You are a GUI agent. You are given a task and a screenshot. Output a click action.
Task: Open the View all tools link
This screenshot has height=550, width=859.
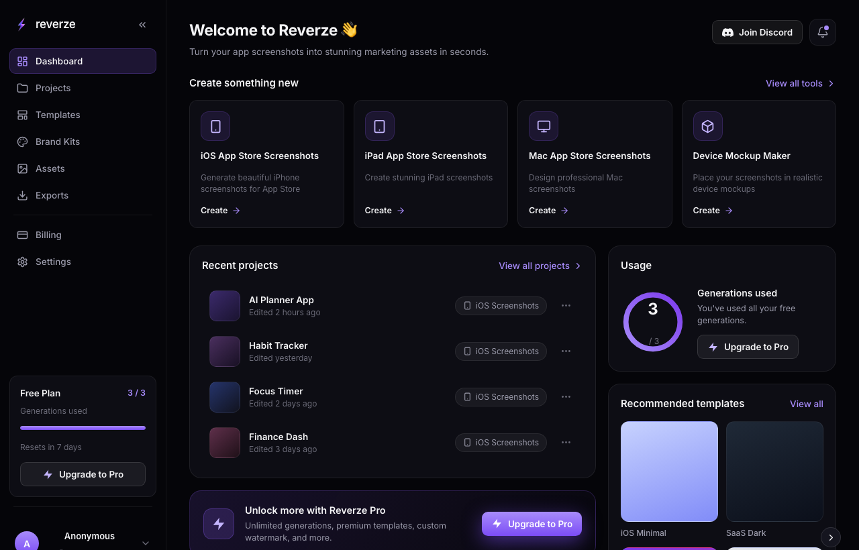tap(800, 83)
